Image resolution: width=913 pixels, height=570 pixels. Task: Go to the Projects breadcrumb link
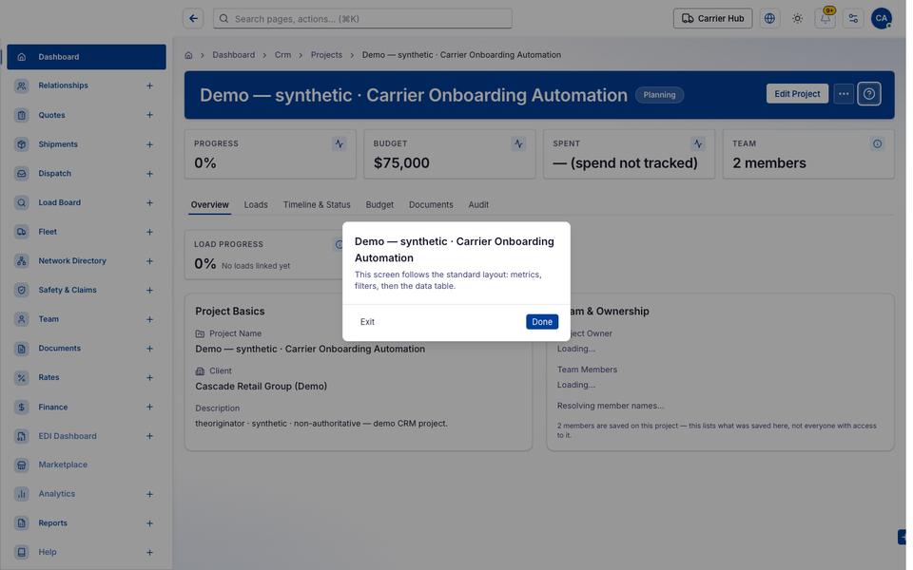(x=326, y=55)
